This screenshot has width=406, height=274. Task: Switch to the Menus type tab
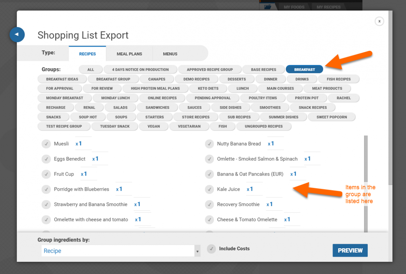(x=170, y=54)
